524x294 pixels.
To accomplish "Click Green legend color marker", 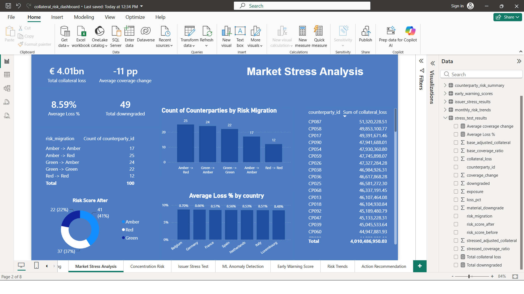I will (123, 238).
